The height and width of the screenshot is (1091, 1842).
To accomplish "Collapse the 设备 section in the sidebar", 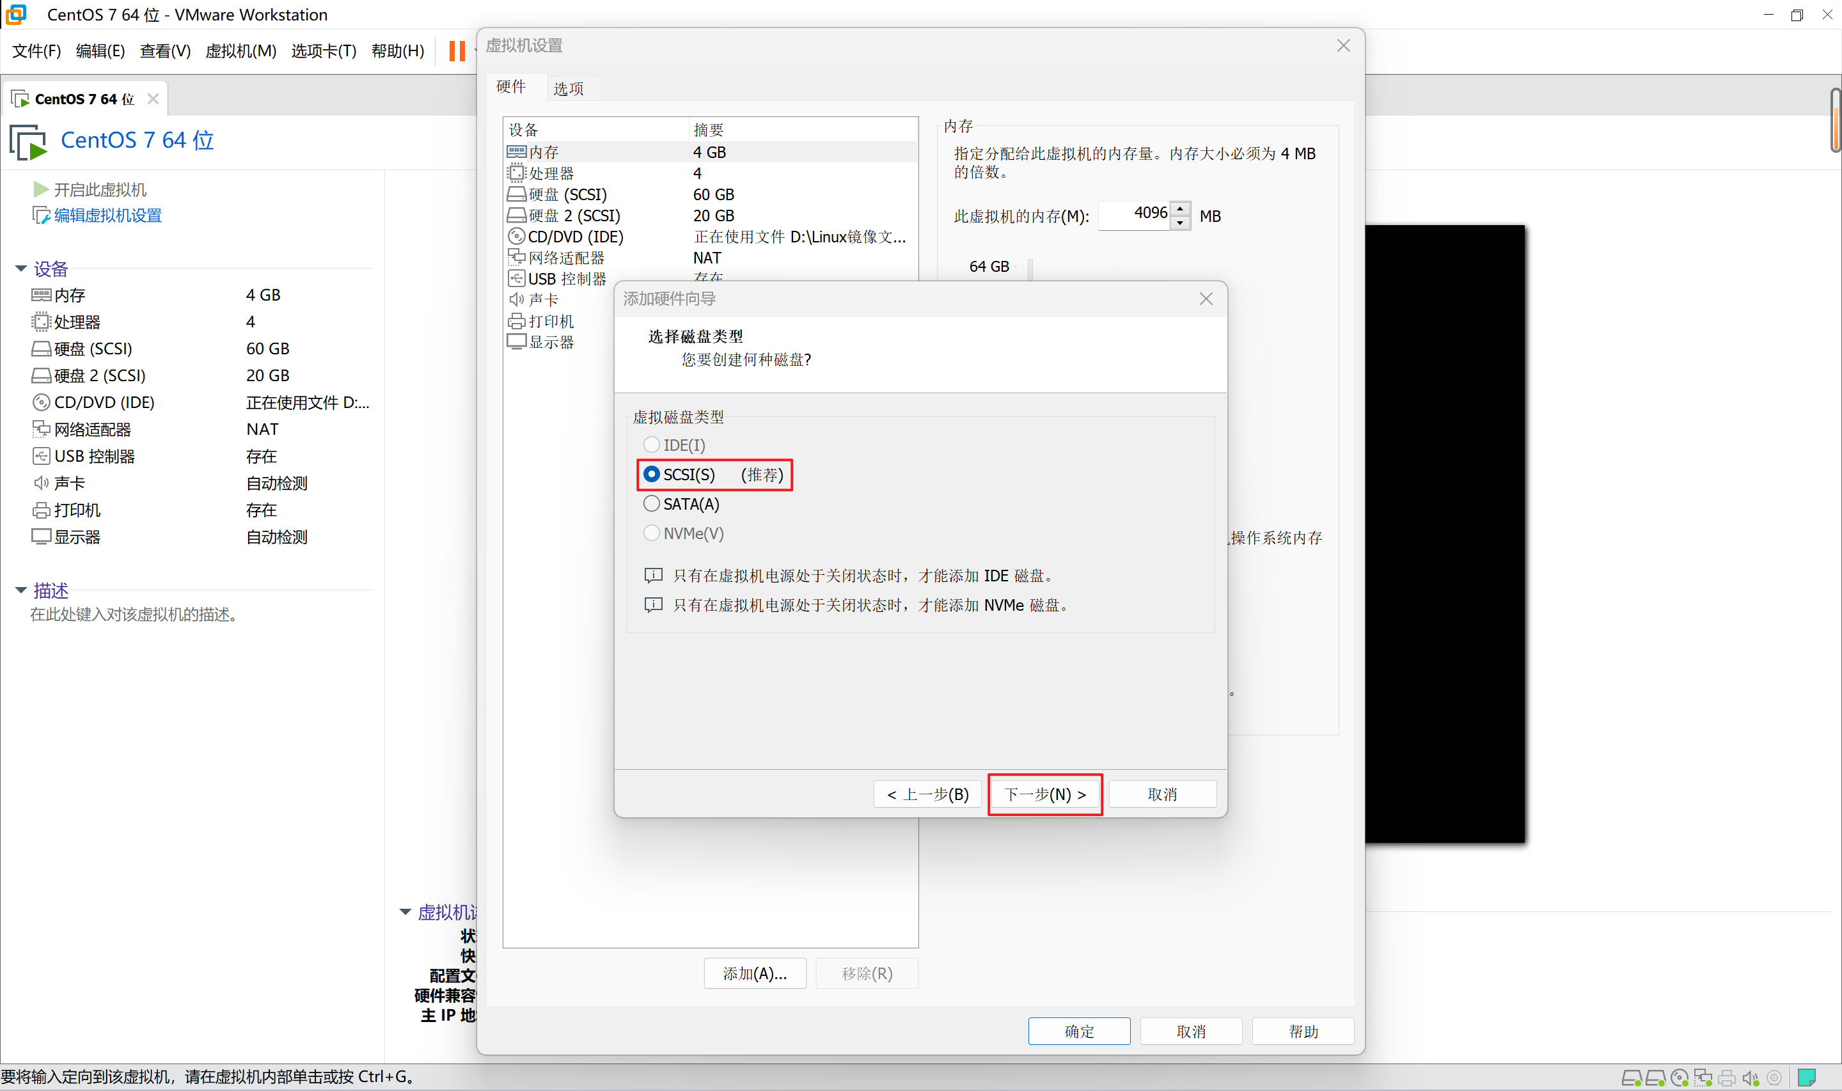I will pyautogui.click(x=20, y=269).
